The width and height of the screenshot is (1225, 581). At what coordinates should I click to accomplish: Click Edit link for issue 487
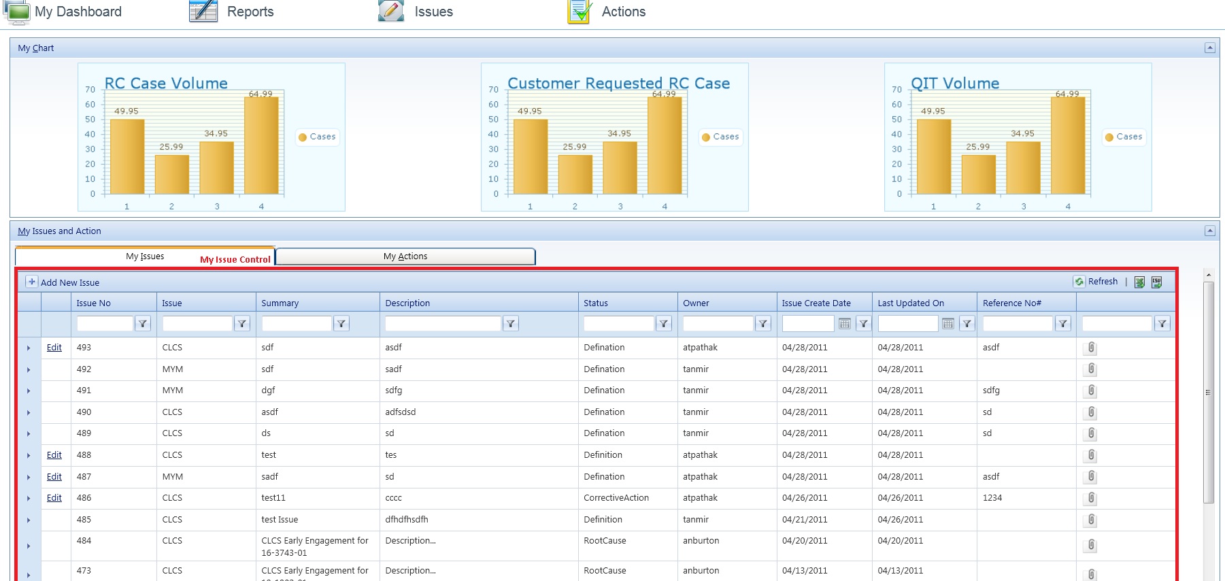coord(54,477)
